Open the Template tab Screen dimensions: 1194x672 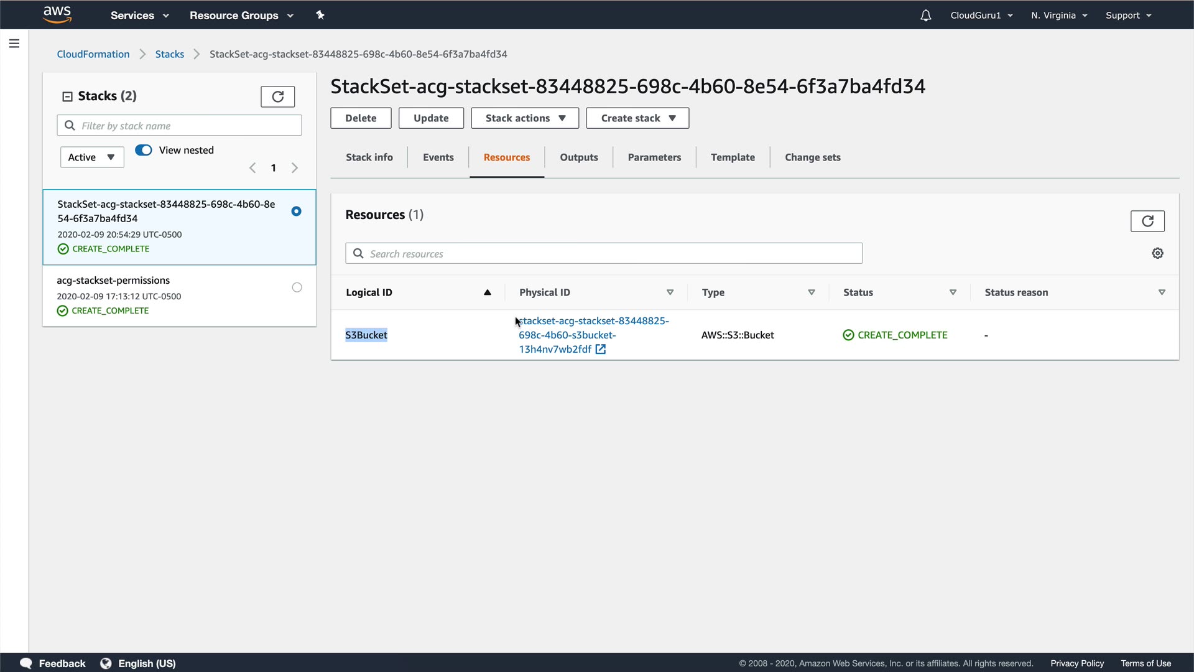pos(732,157)
